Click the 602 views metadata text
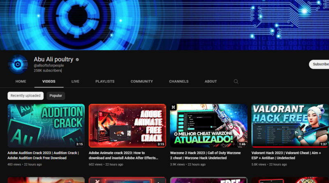 (95, 164)
